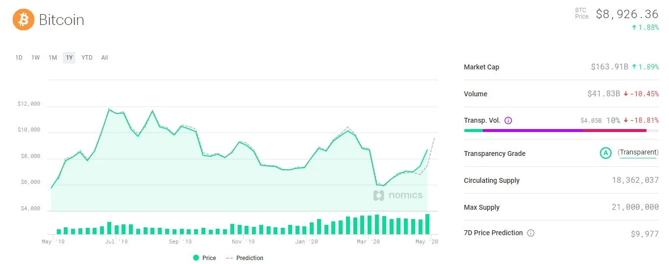Click the orange Bitcoin logo icon
The height and width of the screenshot is (264, 669).
coord(23,20)
